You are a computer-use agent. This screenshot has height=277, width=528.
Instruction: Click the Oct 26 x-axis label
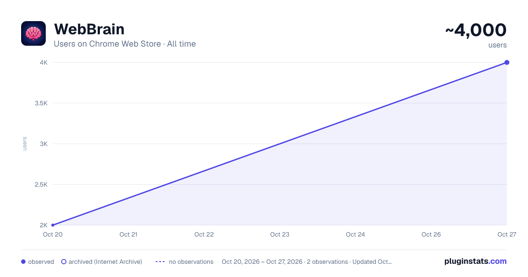[431, 234]
